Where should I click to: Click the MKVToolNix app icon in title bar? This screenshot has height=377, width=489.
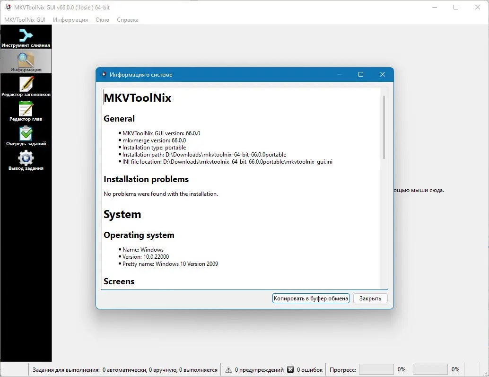click(x=8, y=7)
